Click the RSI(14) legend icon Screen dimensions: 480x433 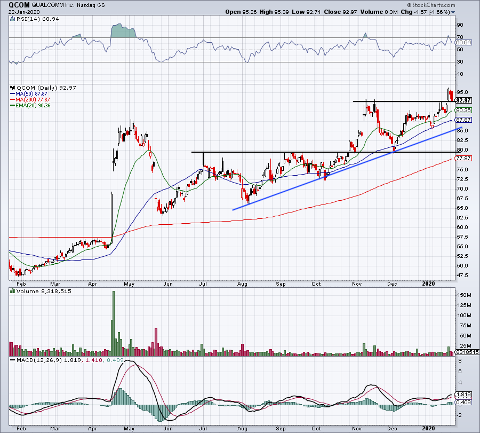12,19
